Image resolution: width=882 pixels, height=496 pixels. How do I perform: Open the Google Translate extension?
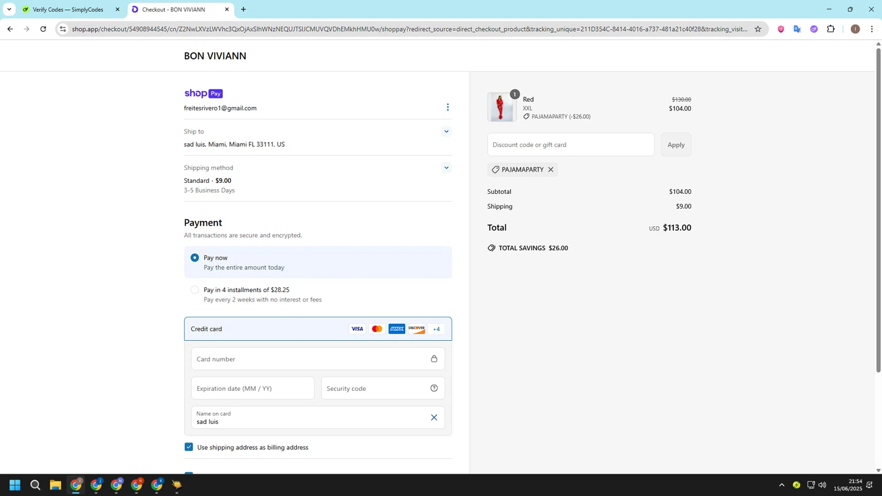click(x=797, y=29)
